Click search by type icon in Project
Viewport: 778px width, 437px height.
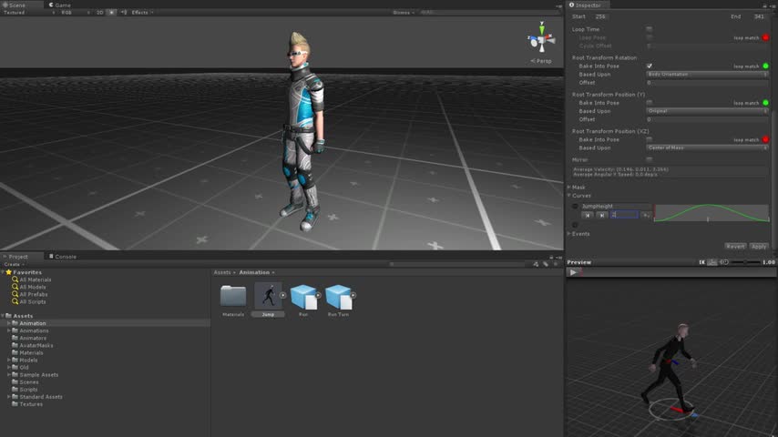536,264
